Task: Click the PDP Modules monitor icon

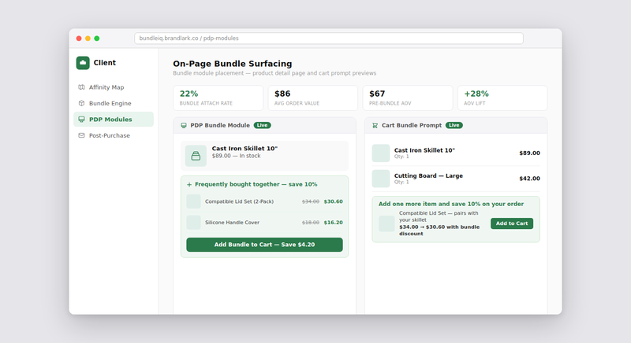Action: point(81,119)
